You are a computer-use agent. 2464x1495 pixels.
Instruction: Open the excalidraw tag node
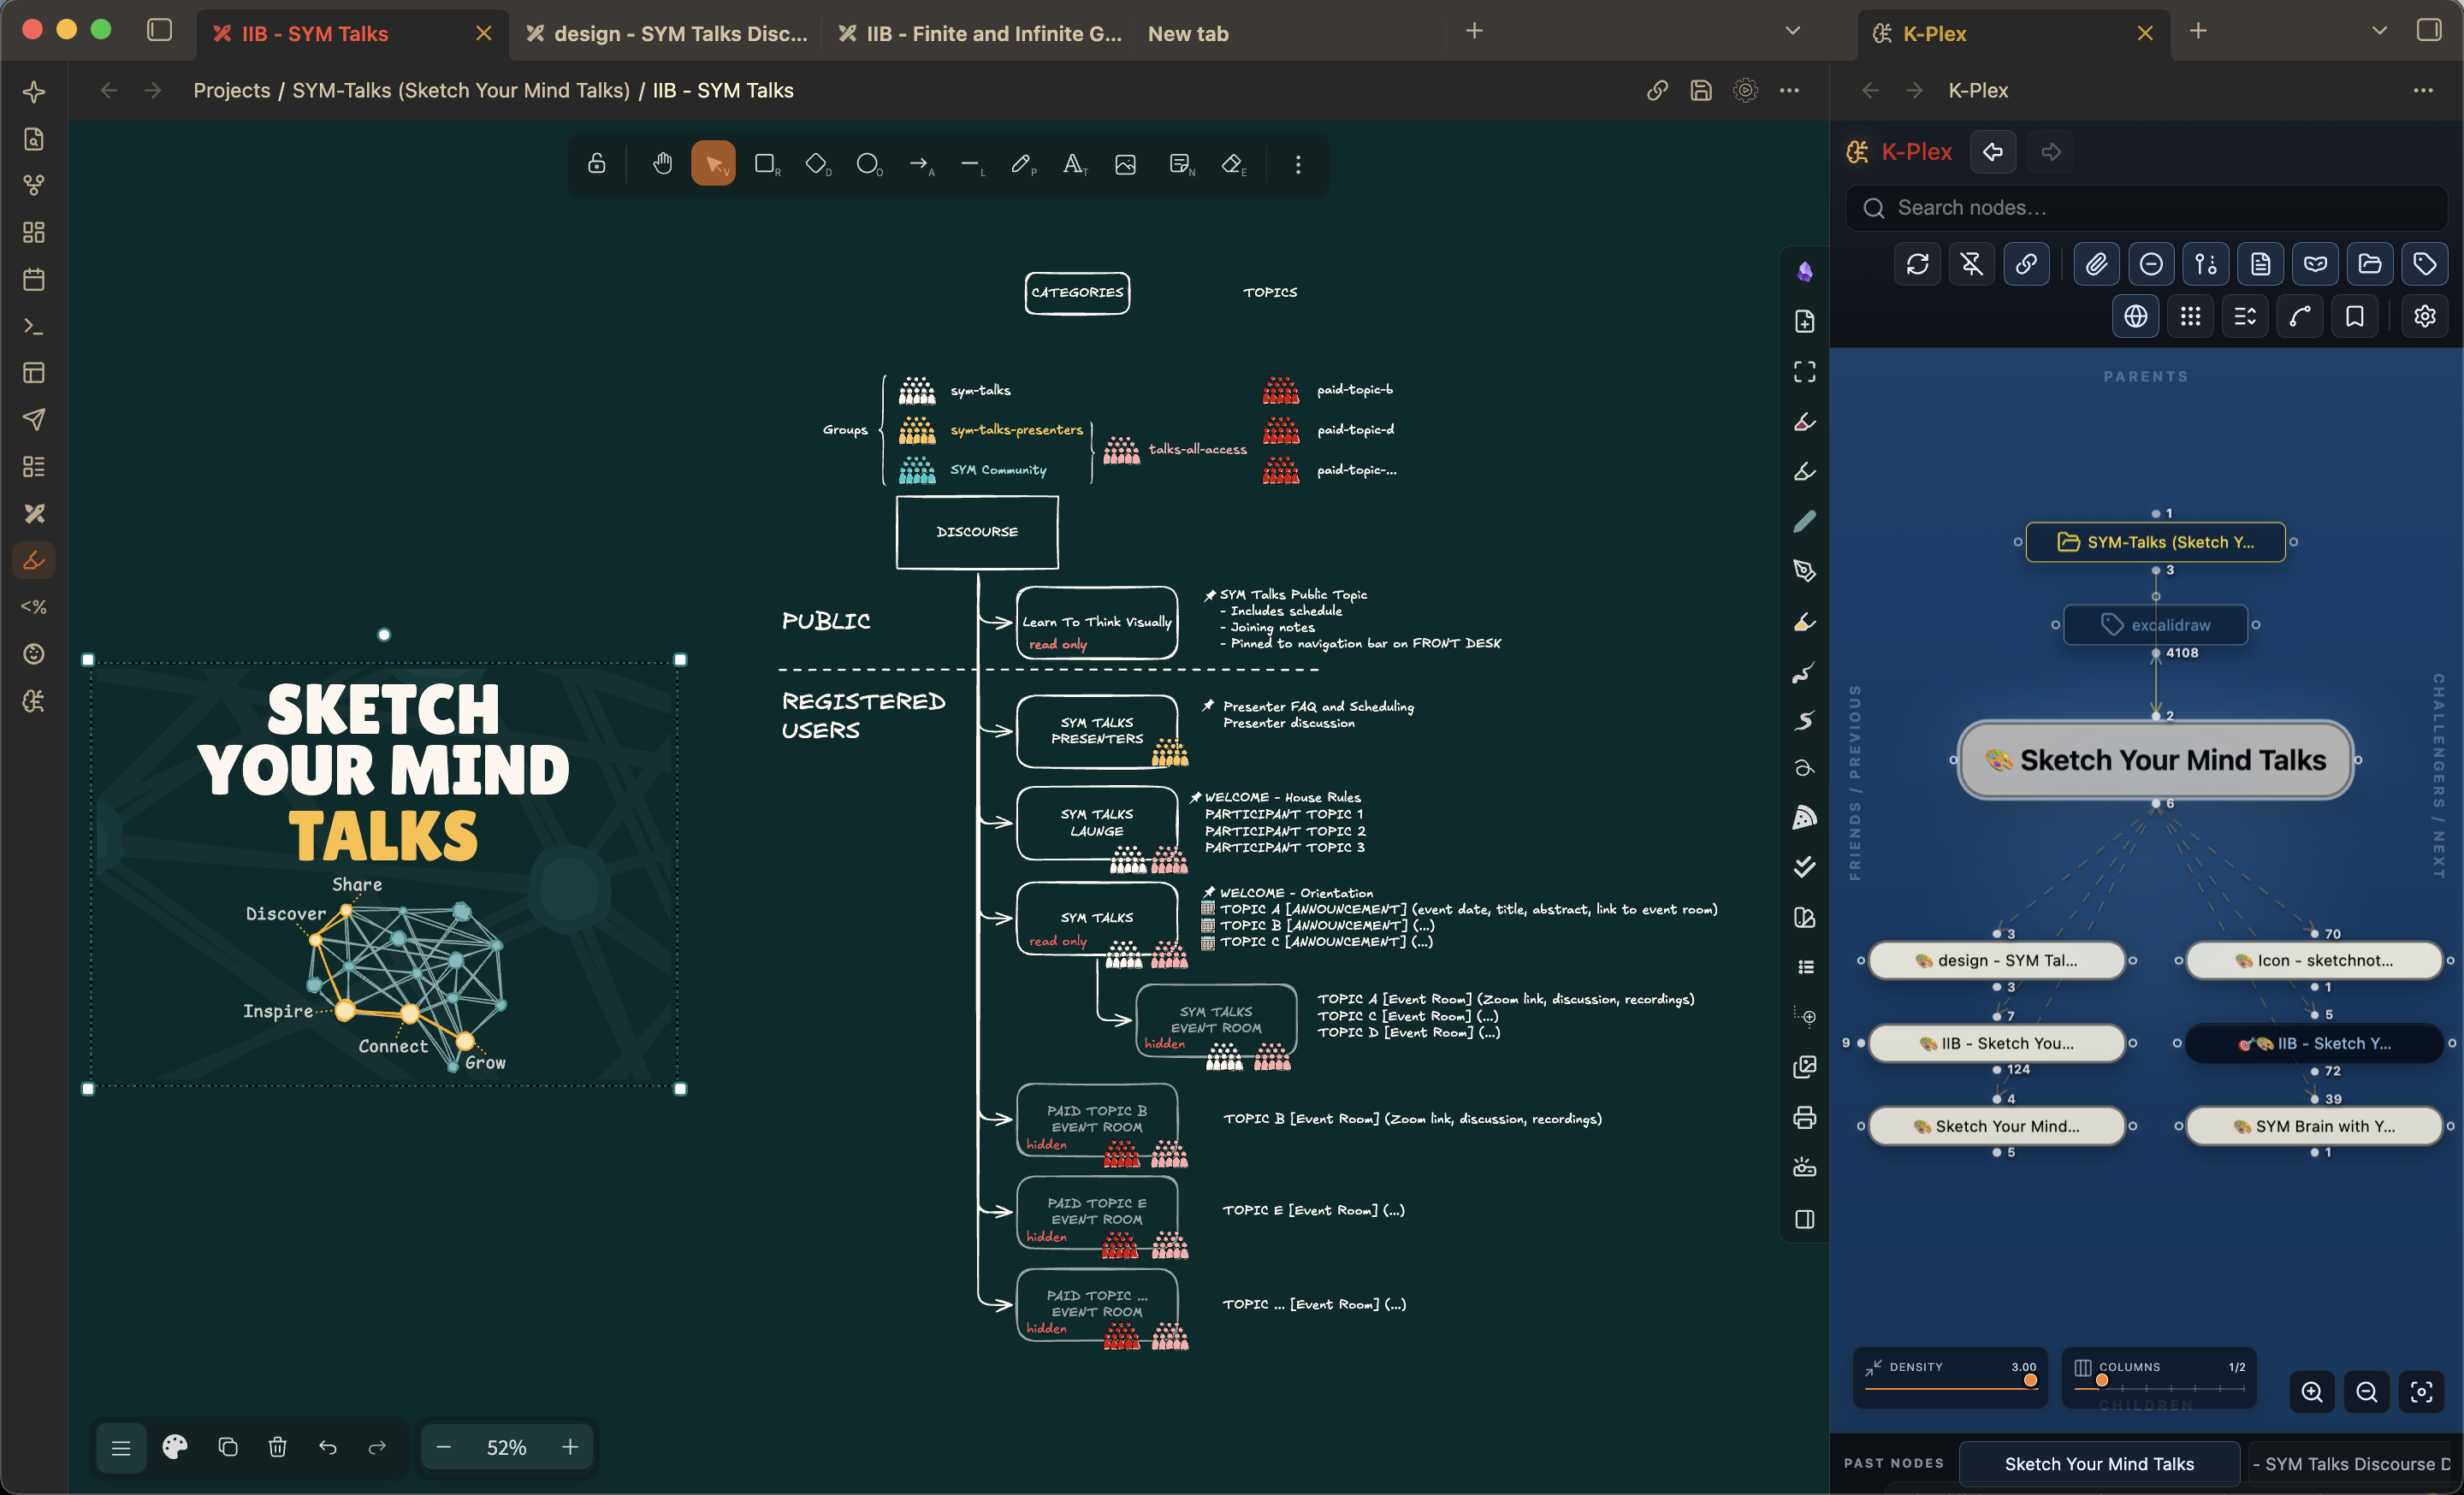point(2155,625)
